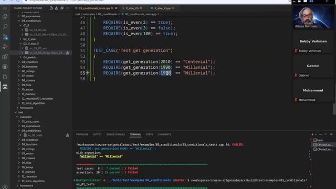Switch to the if_else_if.cpp tab
This screenshot has height=189, width=336.
click(x=162, y=8)
